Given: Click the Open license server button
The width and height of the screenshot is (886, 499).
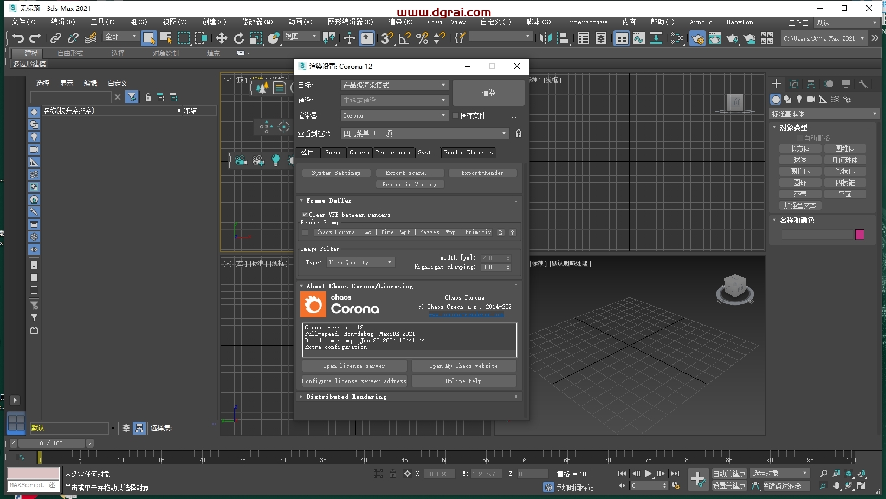Looking at the screenshot, I should (354, 366).
